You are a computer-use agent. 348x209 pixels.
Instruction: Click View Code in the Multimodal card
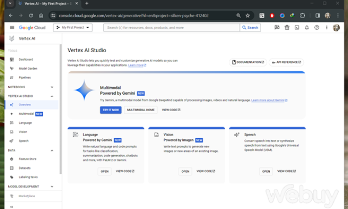[x=171, y=110]
